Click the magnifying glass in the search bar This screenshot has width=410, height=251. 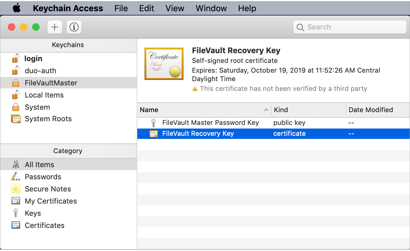click(x=300, y=27)
